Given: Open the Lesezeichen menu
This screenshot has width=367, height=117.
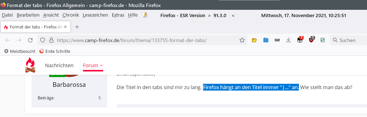Looking at the screenshot, I should pos(95,15).
